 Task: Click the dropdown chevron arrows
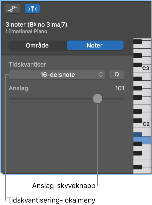click(x=101, y=75)
